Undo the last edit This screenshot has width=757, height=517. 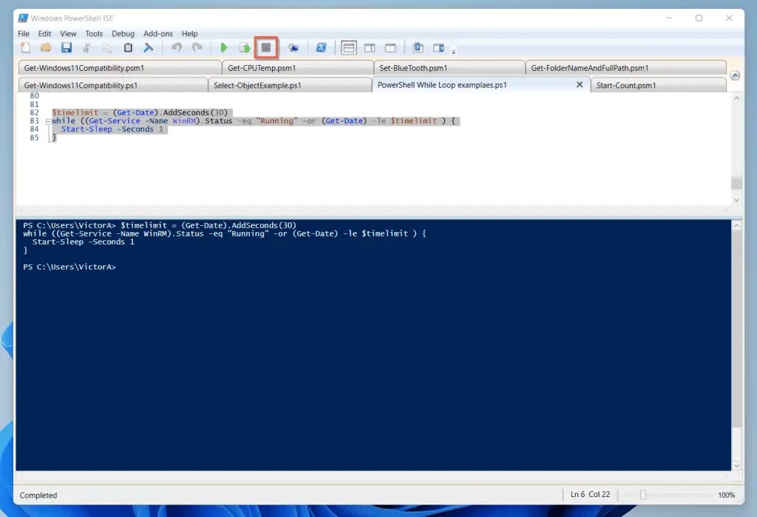point(176,47)
